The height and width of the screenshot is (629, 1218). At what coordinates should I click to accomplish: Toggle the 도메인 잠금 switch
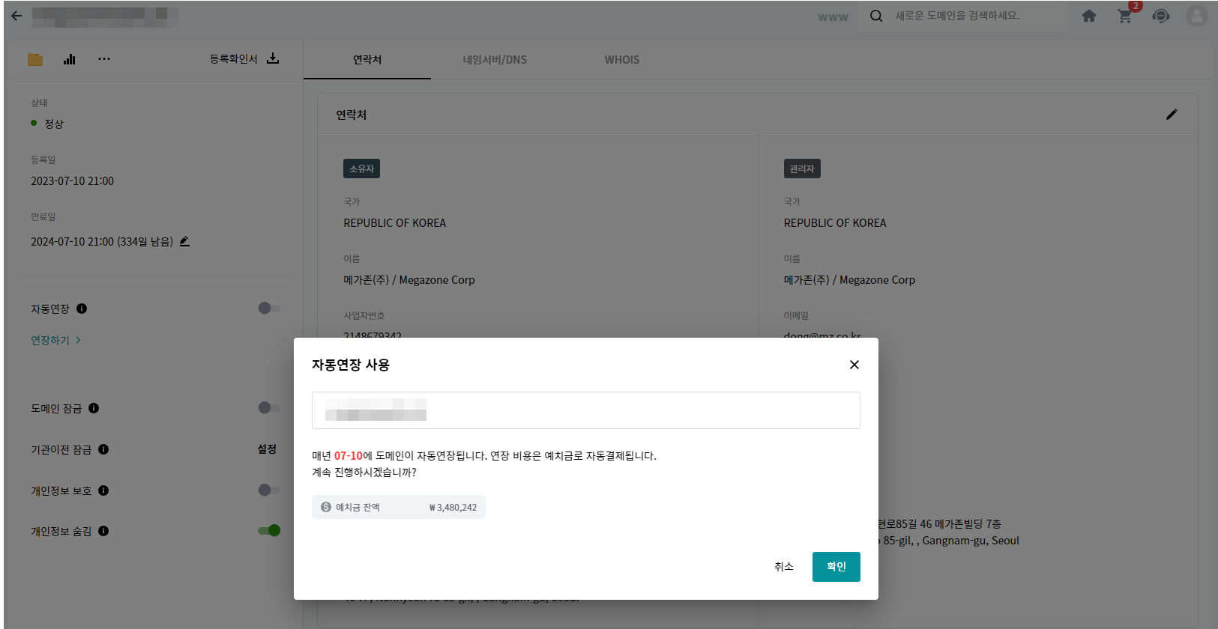[x=268, y=408]
